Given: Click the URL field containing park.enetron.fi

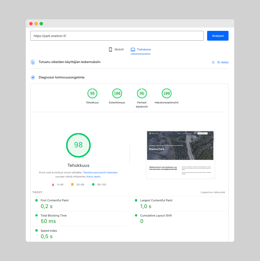Looking at the screenshot, I should point(117,35).
